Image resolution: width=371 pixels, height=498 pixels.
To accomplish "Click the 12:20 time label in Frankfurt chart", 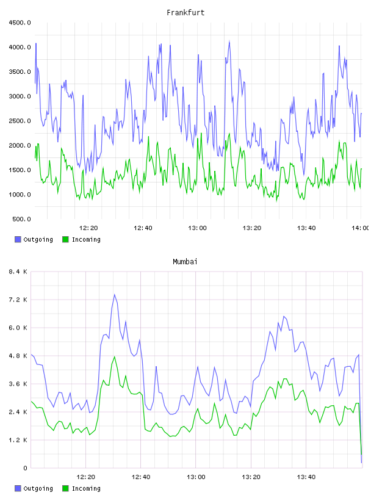I will pyautogui.click(x=88, y=228).
